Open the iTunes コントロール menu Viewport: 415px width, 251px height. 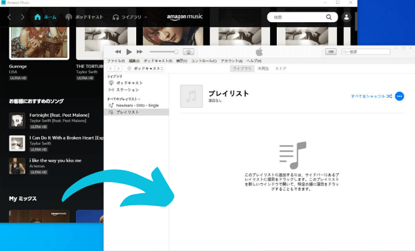(204, 61)
